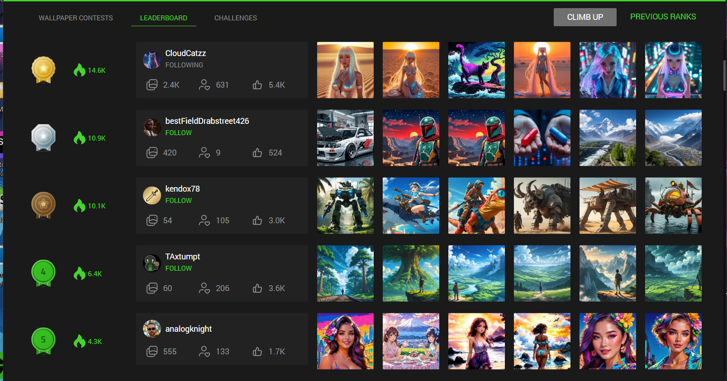Click analogknight followers icon

coord(204,351)
